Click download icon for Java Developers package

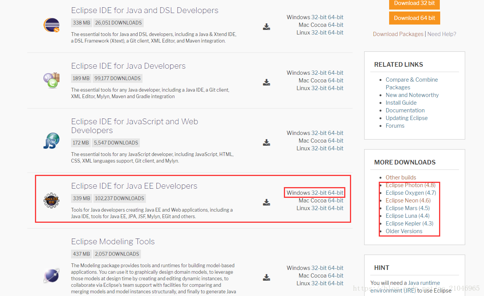tap(267, 82)
